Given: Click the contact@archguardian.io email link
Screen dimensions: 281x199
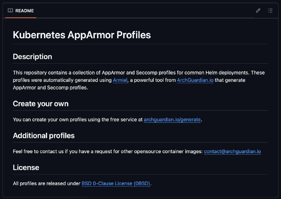Looking at the screenshot, I should point(233,151).
